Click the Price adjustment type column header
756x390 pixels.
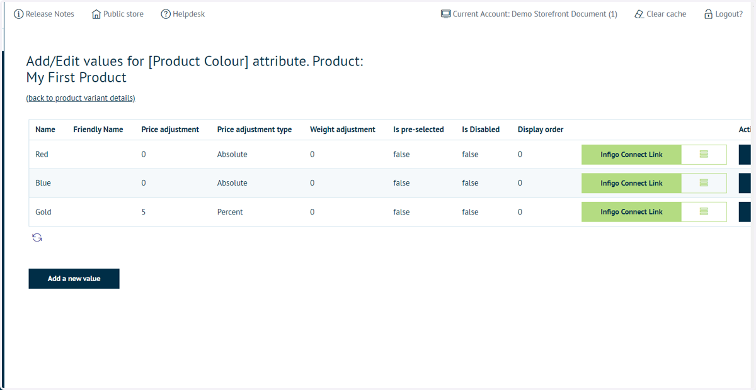255,130
